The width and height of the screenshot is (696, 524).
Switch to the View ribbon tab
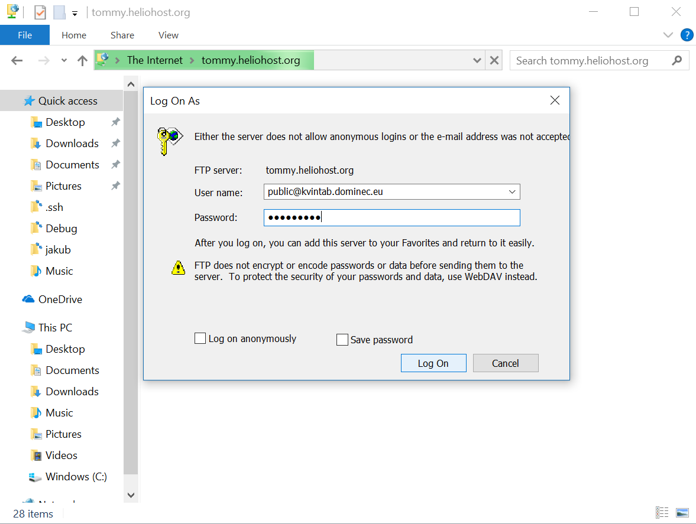(x=168, y=35)
